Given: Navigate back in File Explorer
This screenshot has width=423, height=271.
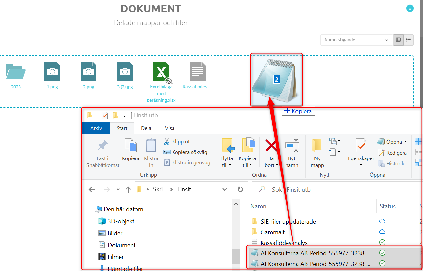Looking at the screenshot, I should pos(92,190).
